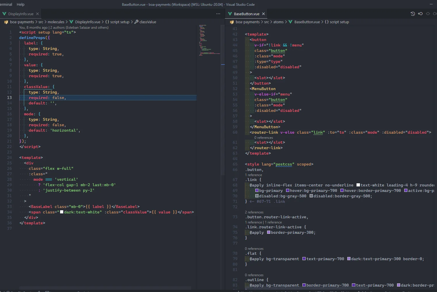The height and width of the screenshot is (292, 437).
Task: Click the Vue logo icon on the DisplayInfo.vue tab
Action: tap(4, 14)
